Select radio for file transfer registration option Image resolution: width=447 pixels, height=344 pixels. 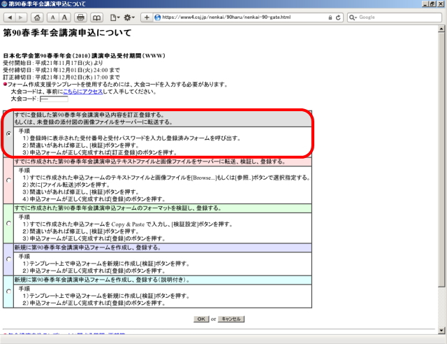(8, 180)
